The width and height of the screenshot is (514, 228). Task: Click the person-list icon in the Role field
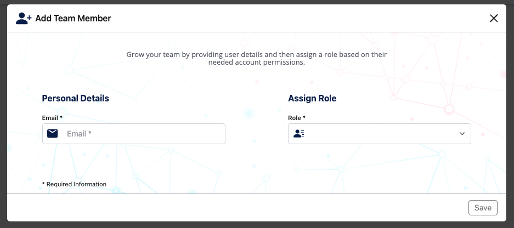(x=298, y=133)
